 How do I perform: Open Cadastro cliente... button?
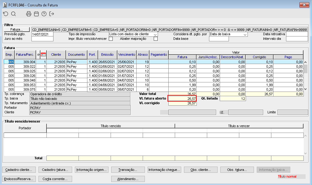[x=19, y=170]
